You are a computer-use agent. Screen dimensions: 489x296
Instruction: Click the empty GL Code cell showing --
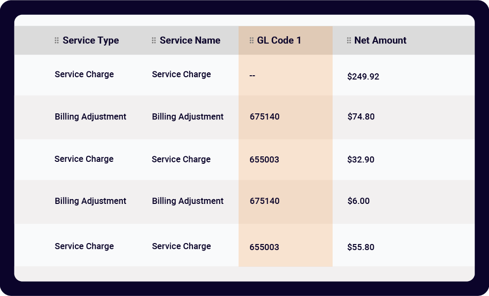(252, 76)
